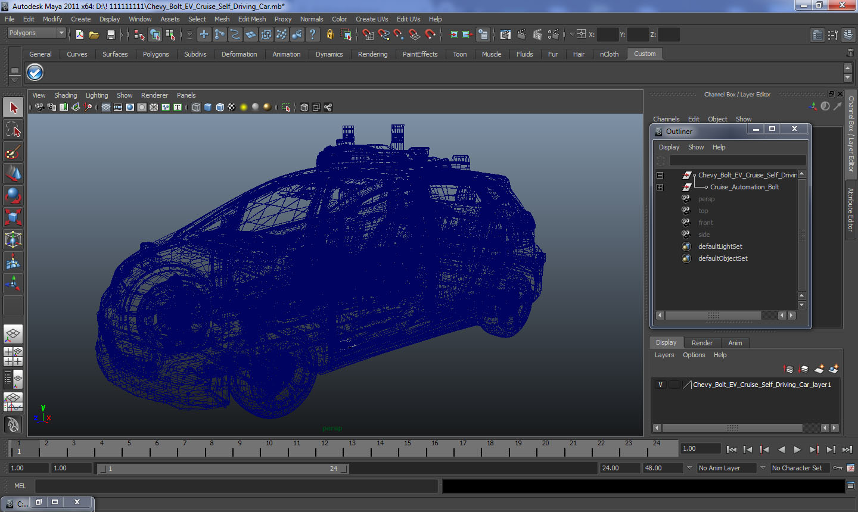This screenshot has width=858, height=512.
Task: Toggle visibility V of Chevy_Bolt layer
Action: tap(660, 385)
